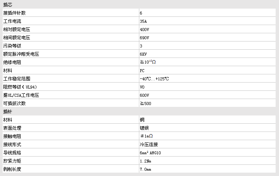Click the 阻燃等级 (UL94) label
The height and width of the screenshot is (176, 279).
pyautogui.click(x=20, y=87)
